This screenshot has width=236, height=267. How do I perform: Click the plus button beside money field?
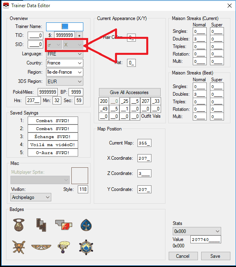79,35
